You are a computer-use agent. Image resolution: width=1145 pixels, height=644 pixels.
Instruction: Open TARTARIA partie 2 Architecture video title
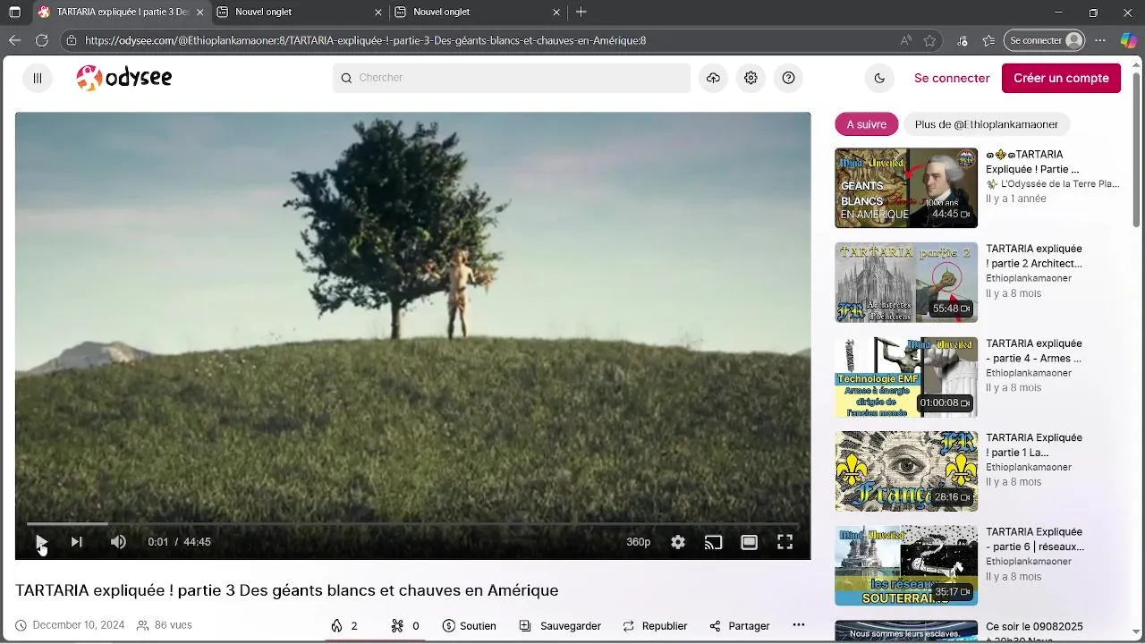(x=1034, y=256)
